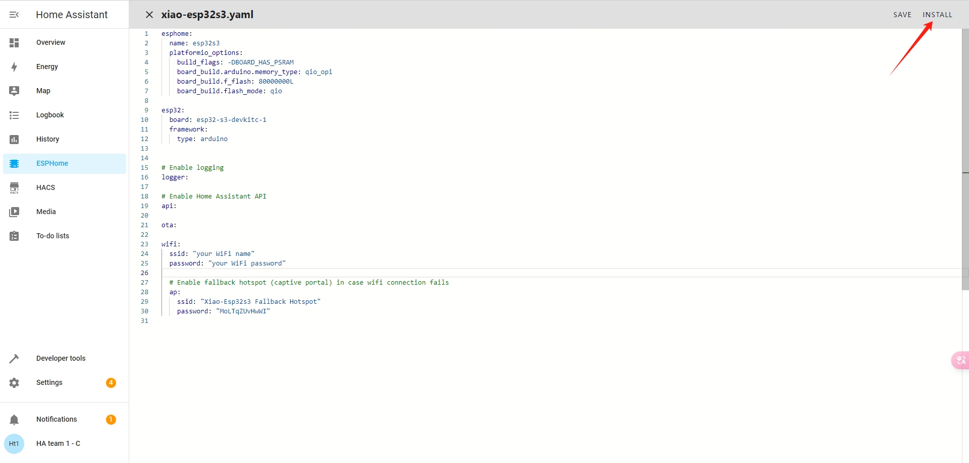Click the 'board: esp32-s3-devkitc-1' line
This screenshot has width=969, height=463.
218,120
